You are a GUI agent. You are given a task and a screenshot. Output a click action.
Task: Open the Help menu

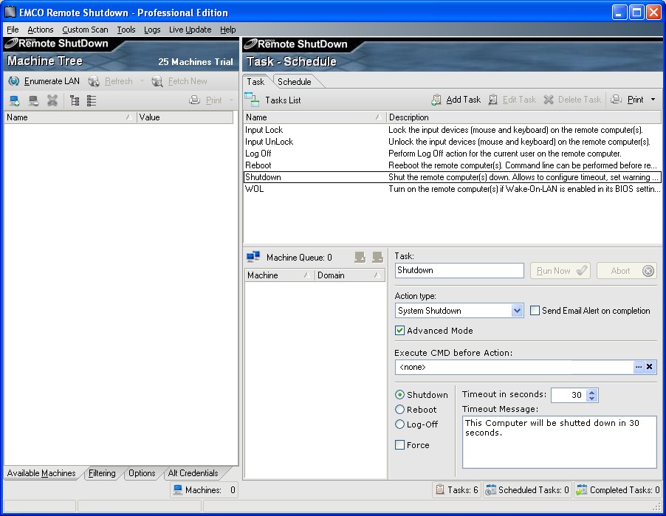(227, 30)
